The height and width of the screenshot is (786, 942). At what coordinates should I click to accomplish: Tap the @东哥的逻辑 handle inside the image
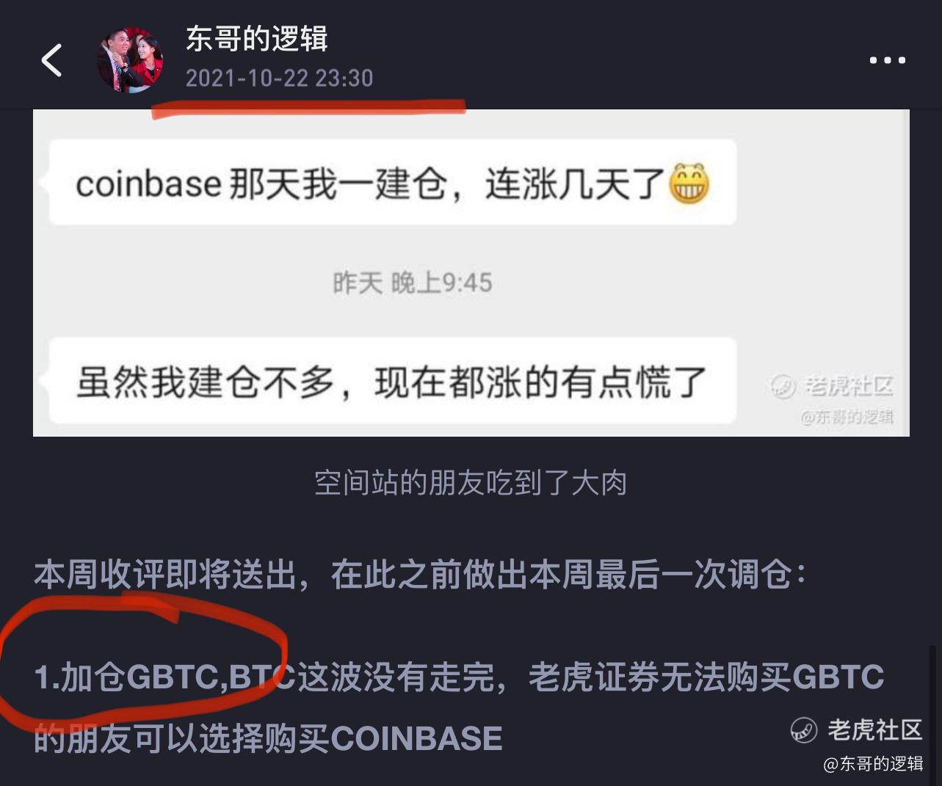click(x=847, y=418)
